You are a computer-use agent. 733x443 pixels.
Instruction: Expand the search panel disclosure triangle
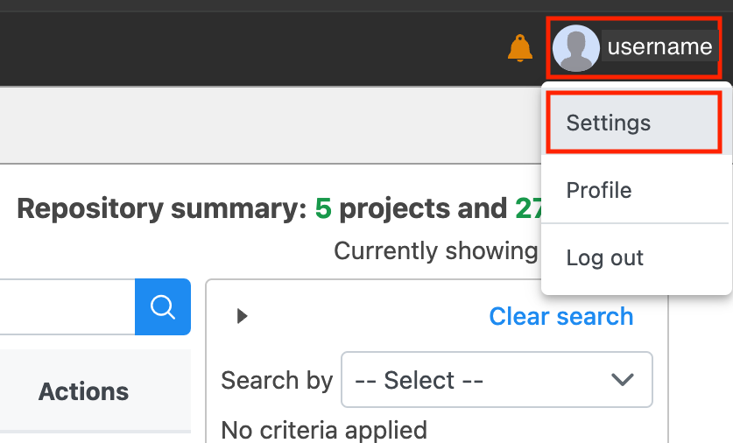(x=243, y=316)
